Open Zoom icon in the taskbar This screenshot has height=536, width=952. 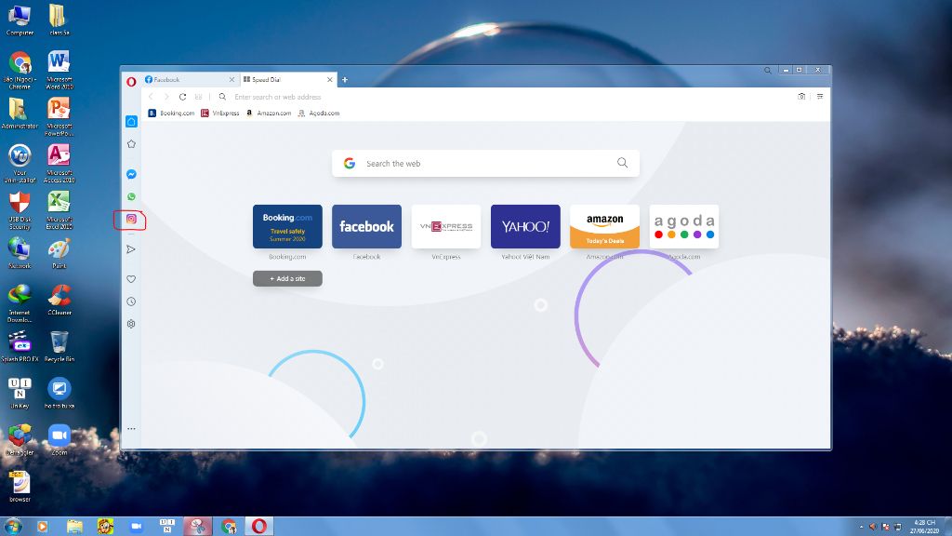coord(137,527)
